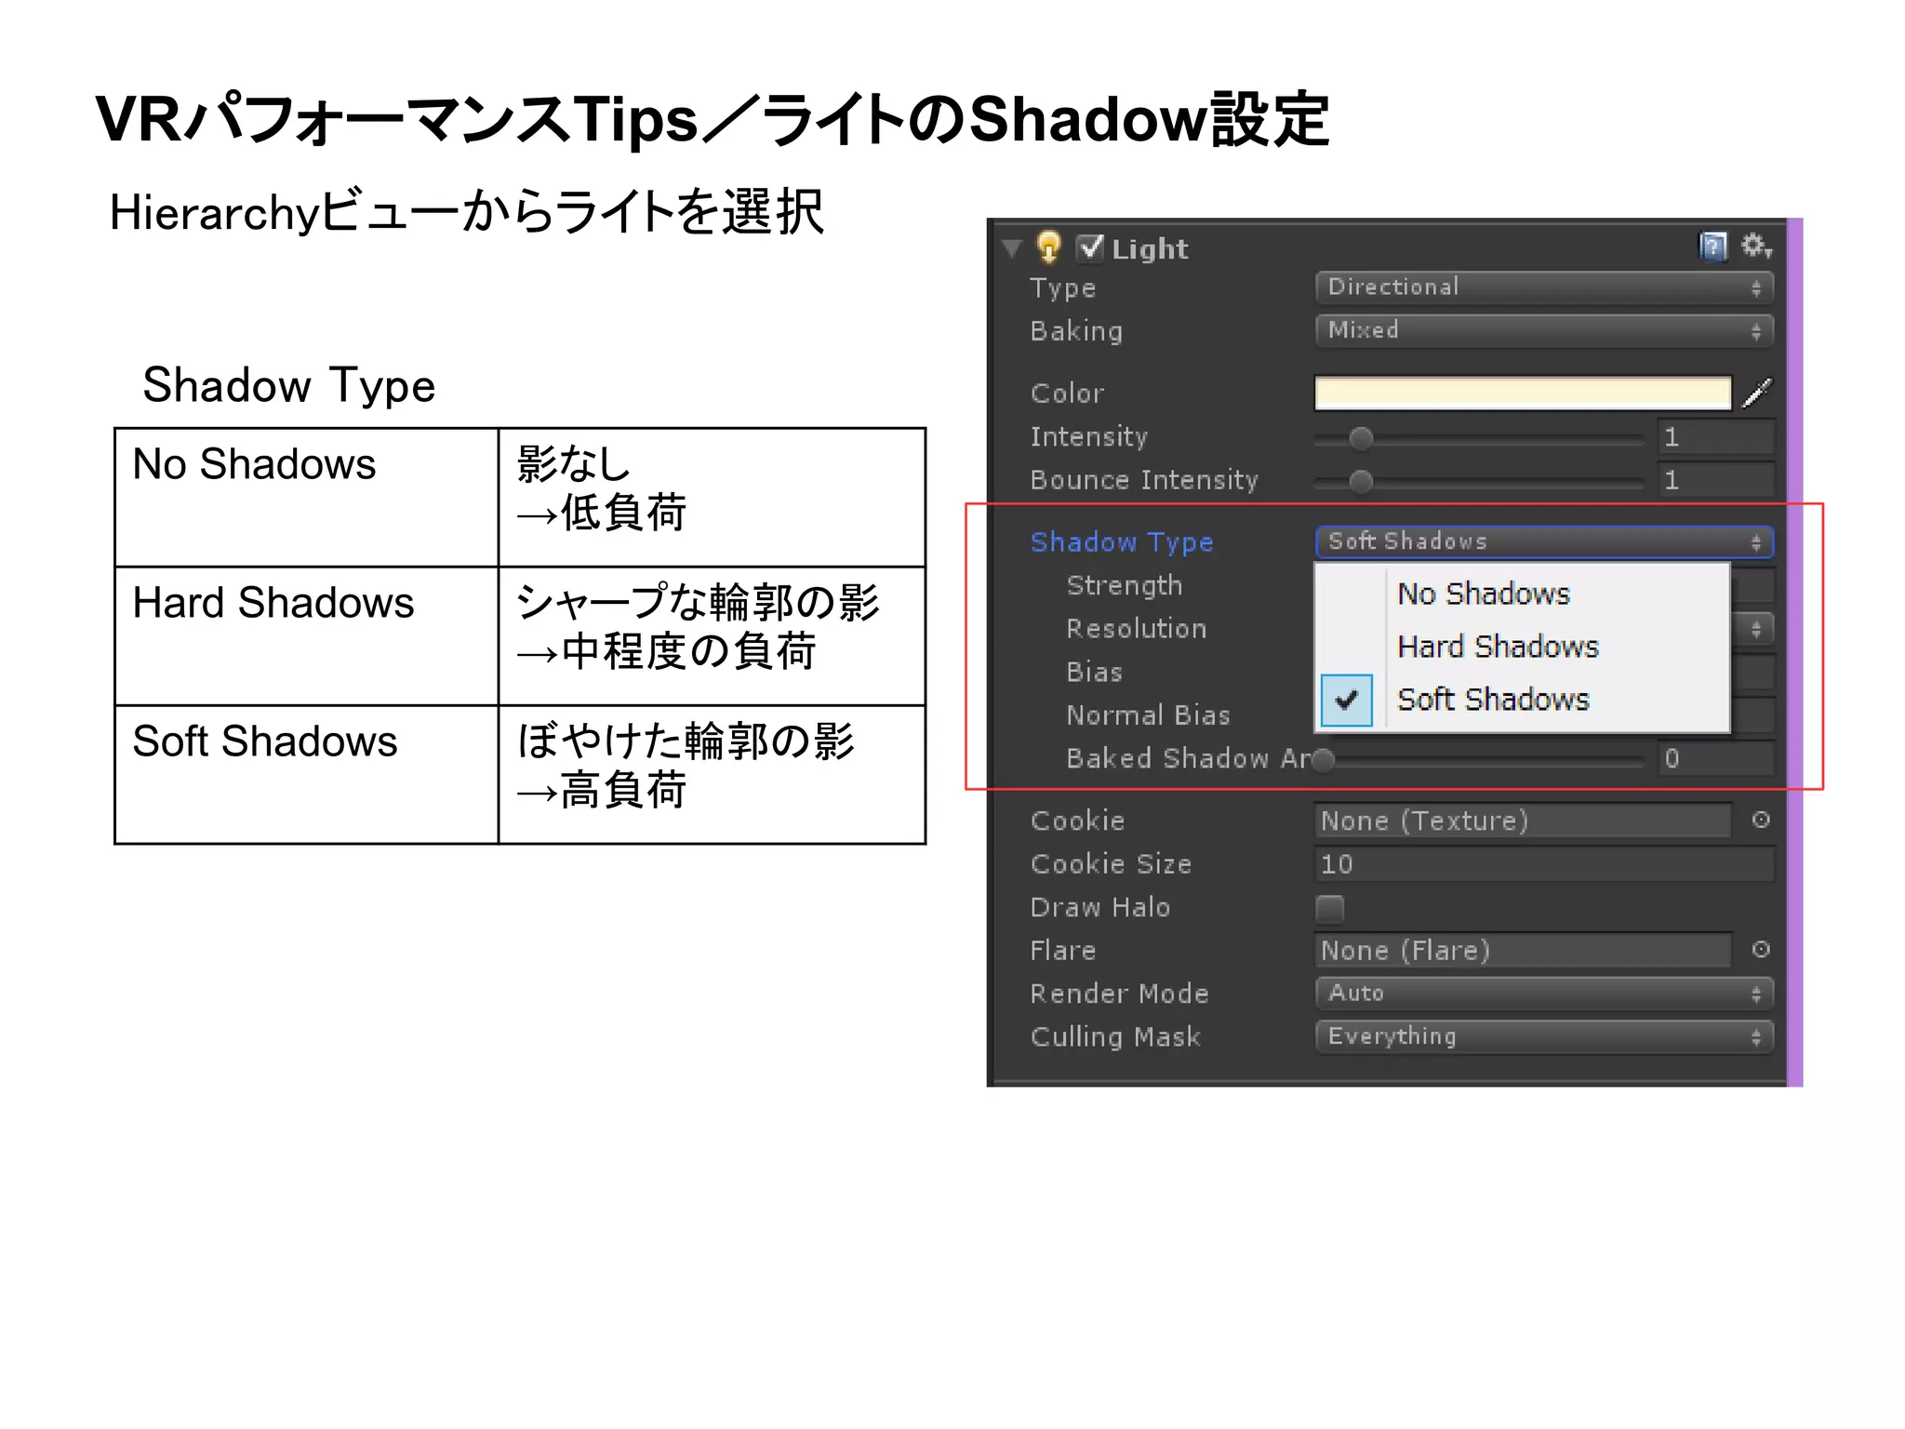Screen dimensions: 1905x1429
Task: Click the Hard Shadows table cell
Action: click(307, 636)
